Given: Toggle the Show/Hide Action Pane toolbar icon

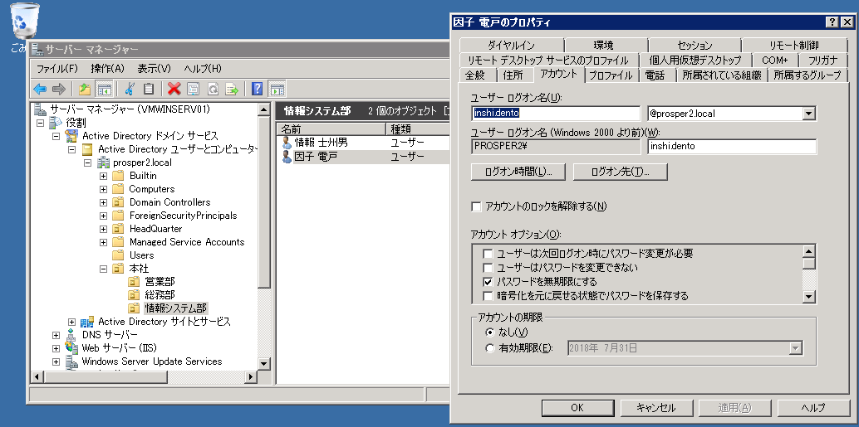Looking at the screenshot, I should 277,89.
